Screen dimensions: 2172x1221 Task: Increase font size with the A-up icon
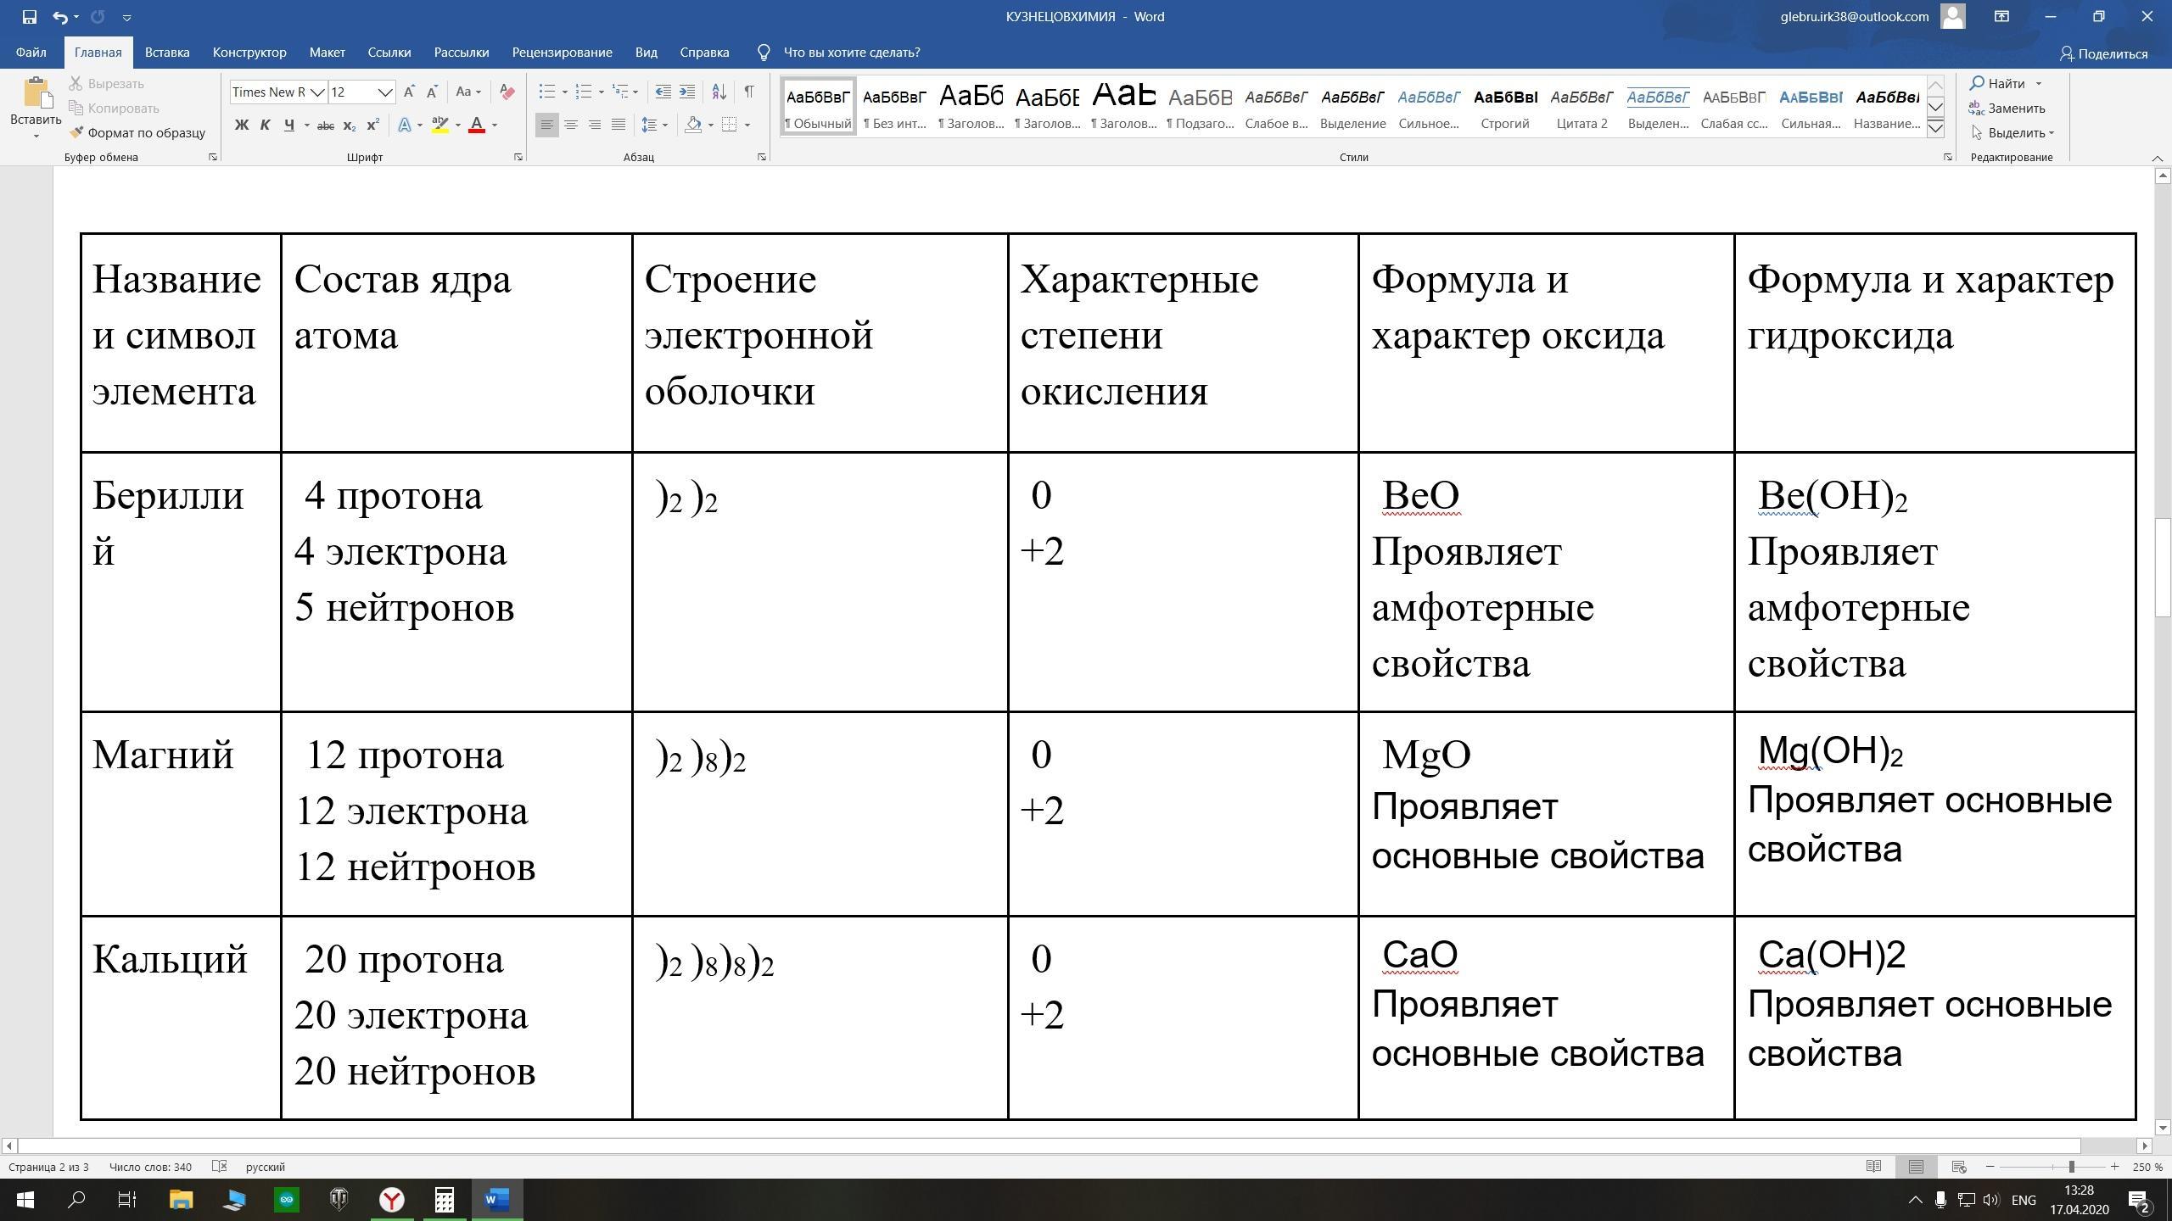tap(409, 92)
